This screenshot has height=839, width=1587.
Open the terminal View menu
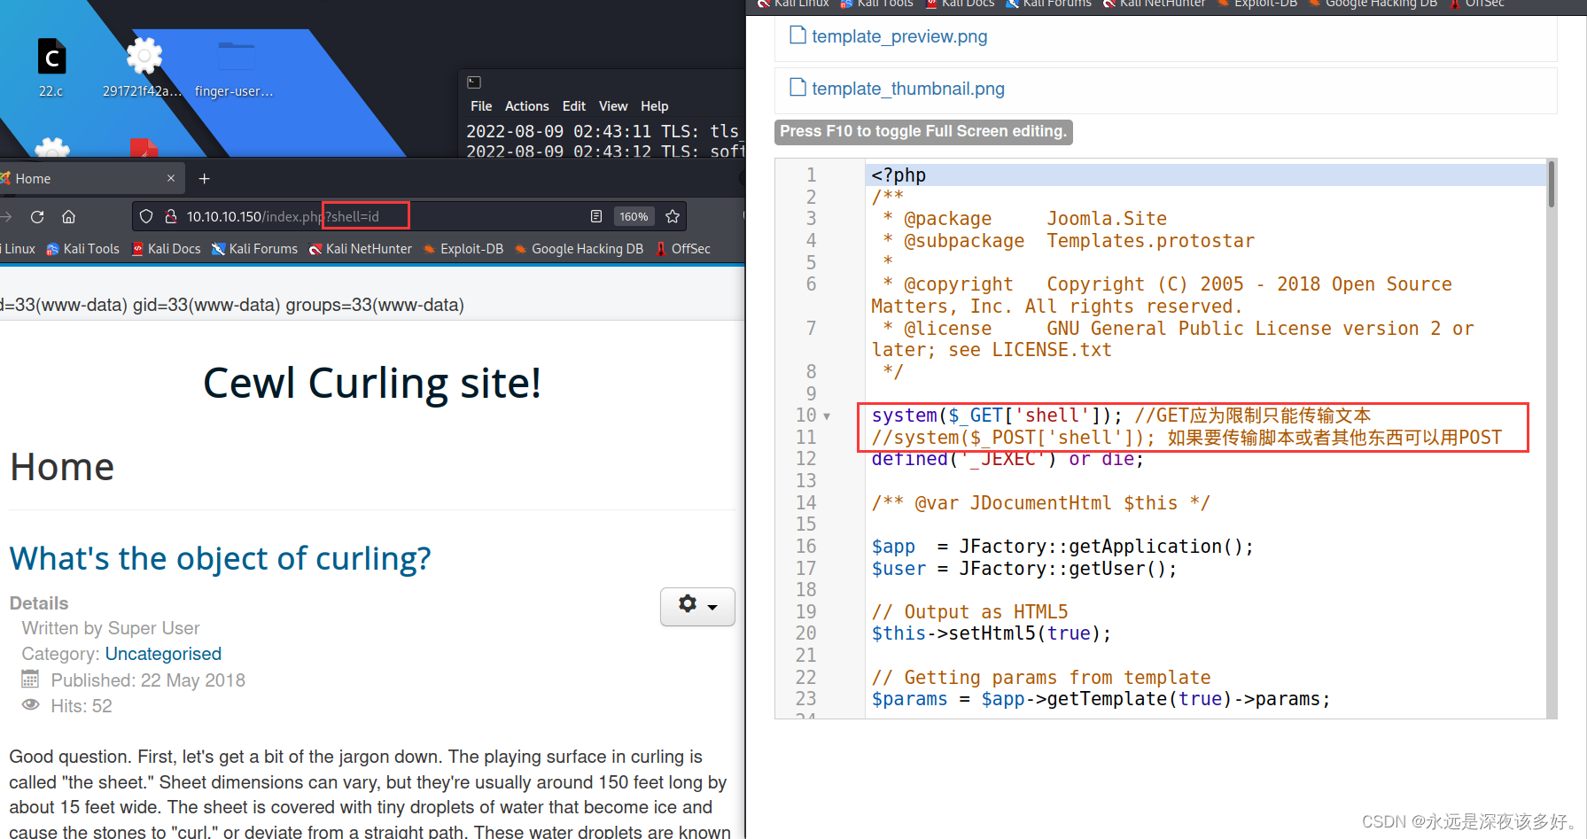click(613, 106)
